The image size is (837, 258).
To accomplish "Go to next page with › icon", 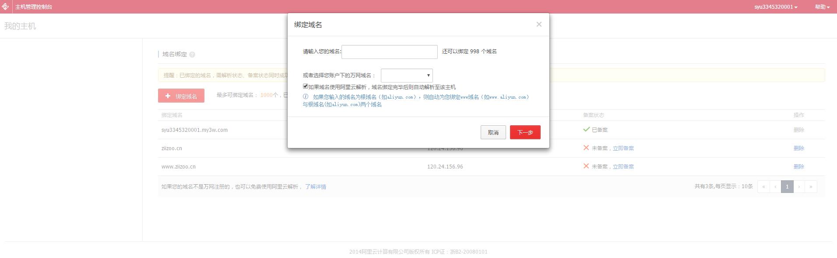I will (x=799, y=186).
